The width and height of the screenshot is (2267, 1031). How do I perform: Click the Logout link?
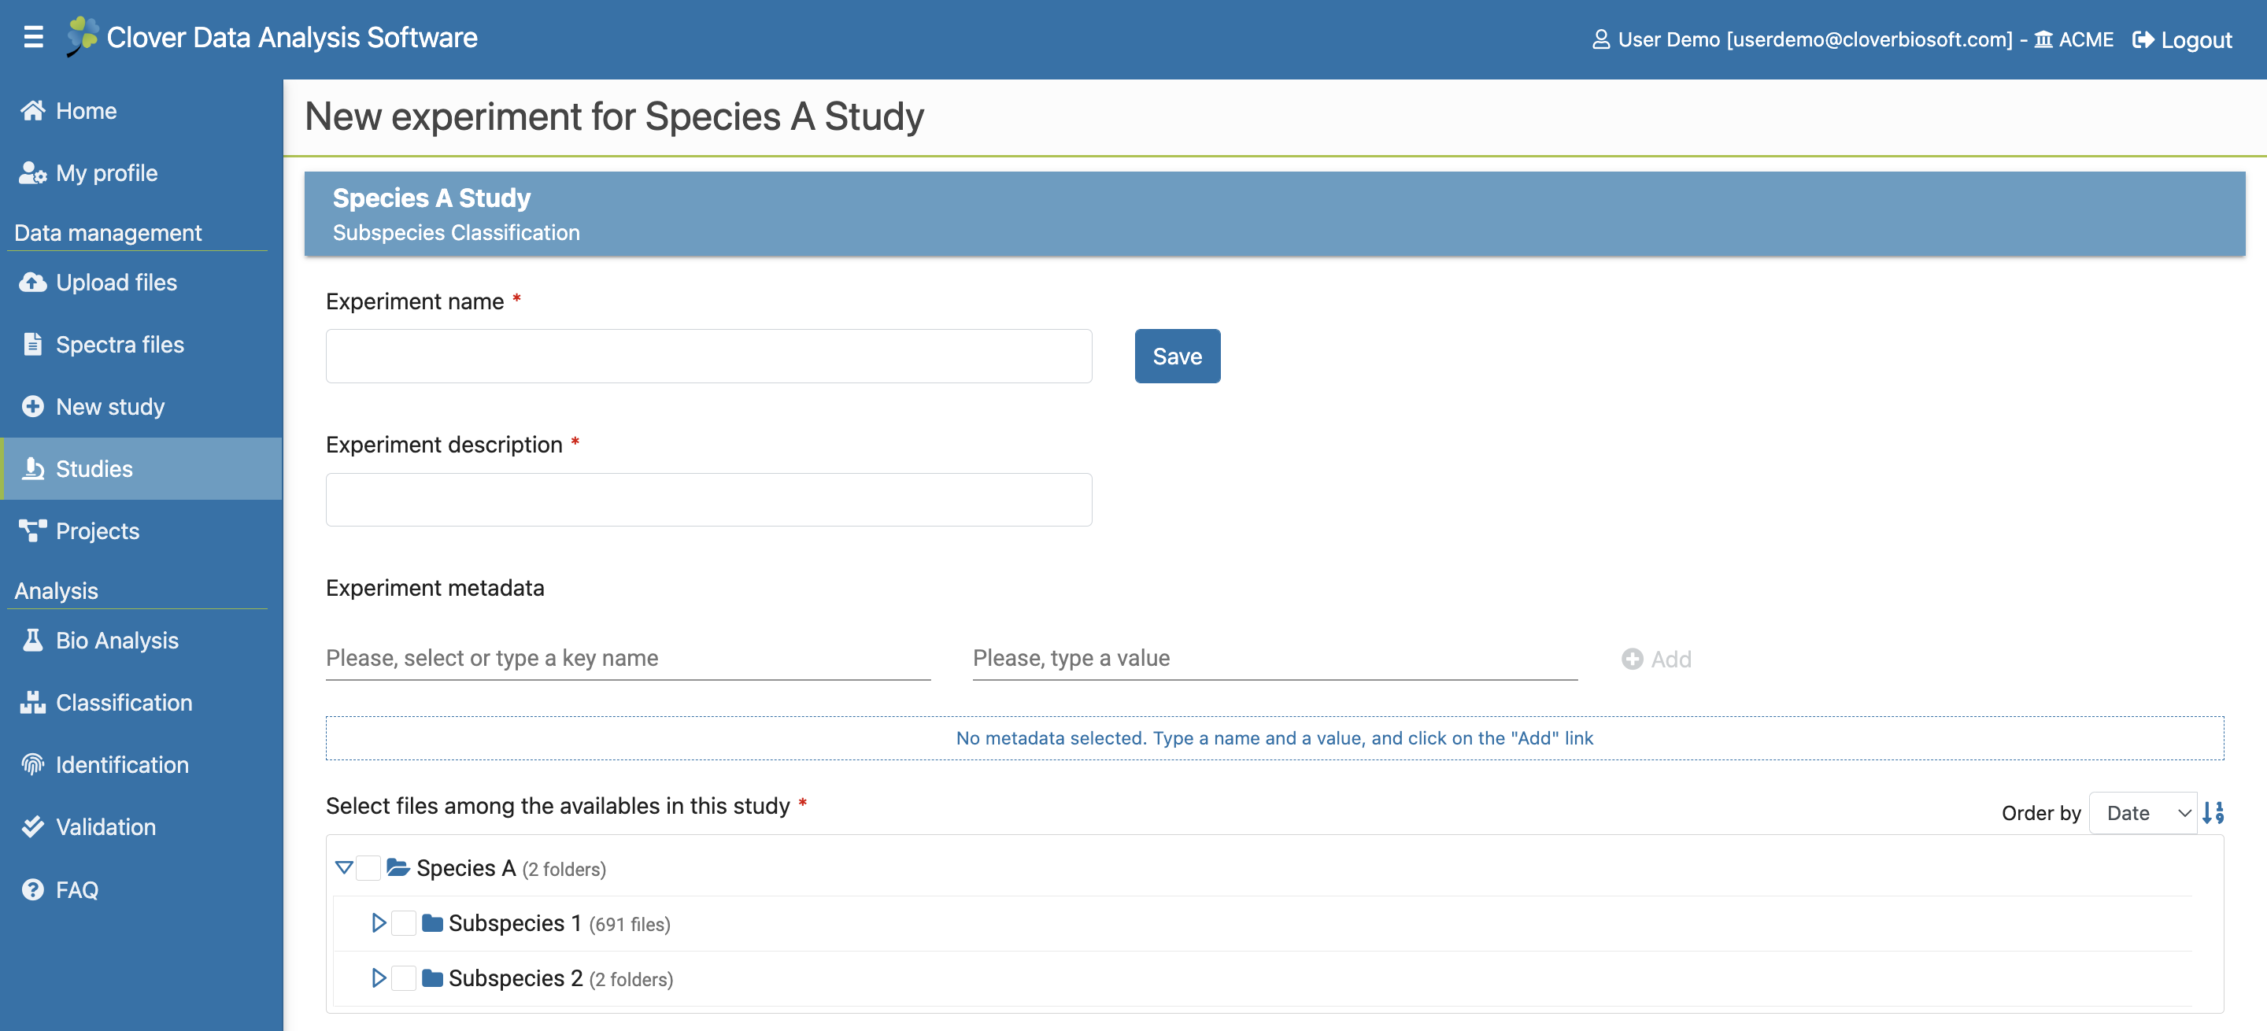pos(2183,39)
